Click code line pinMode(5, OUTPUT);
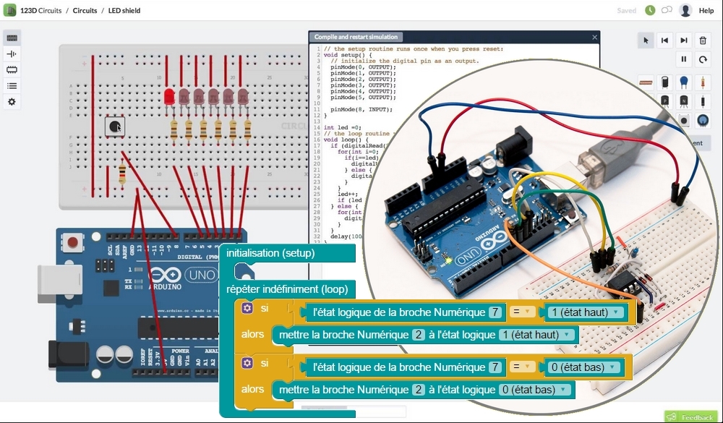Image resolution: width=723 pixels, height=423 pixels. [x=364, y=98]
